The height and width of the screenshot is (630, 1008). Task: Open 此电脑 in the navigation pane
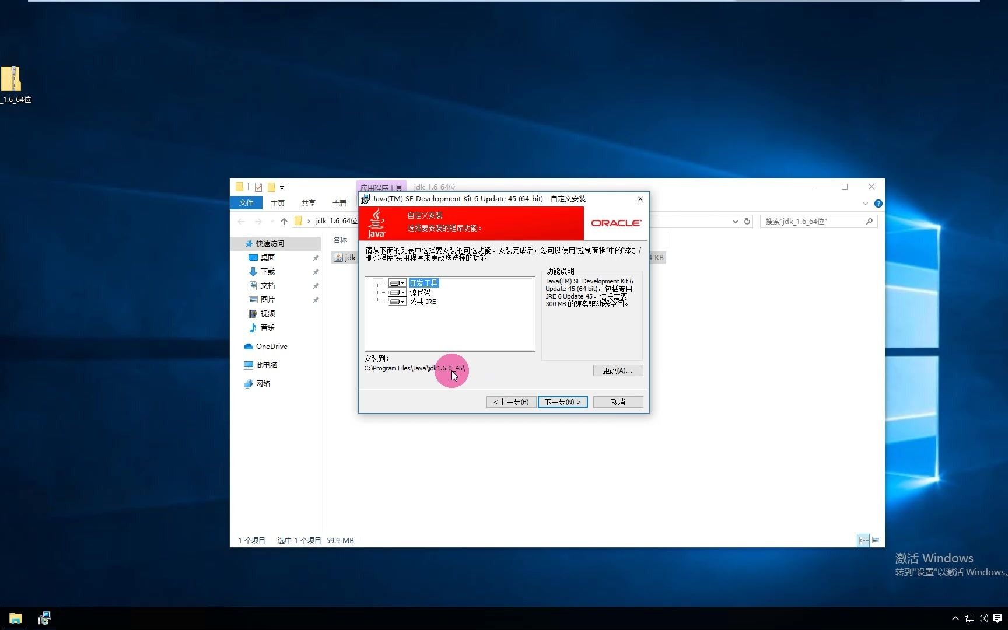[x=266, y=365]
